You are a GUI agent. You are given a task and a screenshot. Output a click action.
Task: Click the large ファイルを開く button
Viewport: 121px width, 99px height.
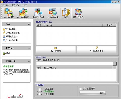(x=56, y=50)
